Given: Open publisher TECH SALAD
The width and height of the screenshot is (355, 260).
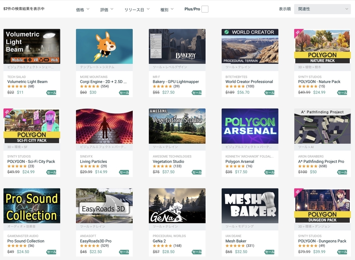Looking at the screenshot, I should click(x=17, y=77).
